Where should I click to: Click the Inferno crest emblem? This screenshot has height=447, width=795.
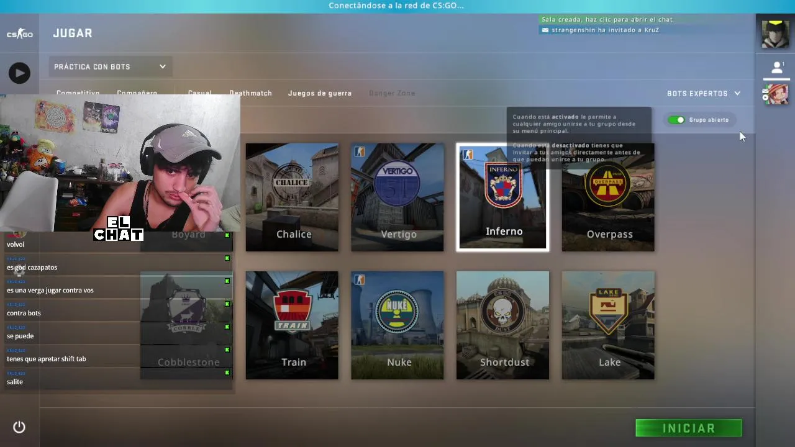(x=503, y=184)
